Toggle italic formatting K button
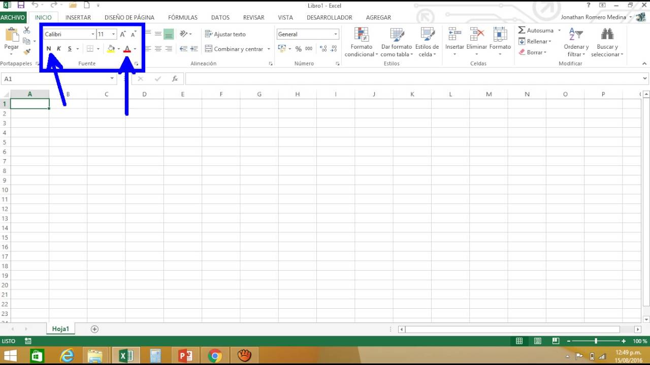The height and width of the screenshot is (365, 650). click(x=59, y=49)
